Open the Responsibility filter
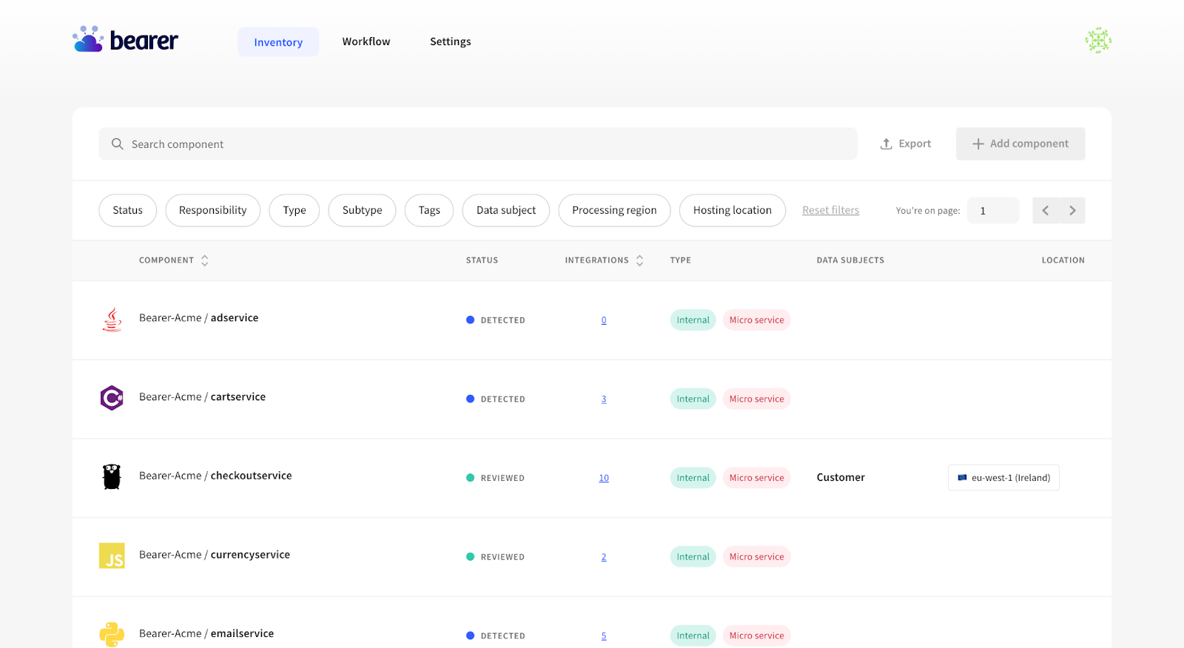This screenshot has width=1184, height=648. pos(212,210)
